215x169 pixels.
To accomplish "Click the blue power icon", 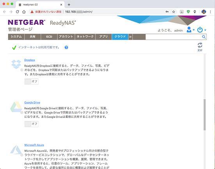I will pos(200,30).
